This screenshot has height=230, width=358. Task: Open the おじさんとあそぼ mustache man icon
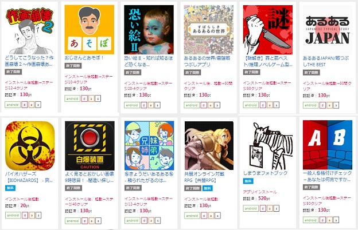(x=89, y=30)
